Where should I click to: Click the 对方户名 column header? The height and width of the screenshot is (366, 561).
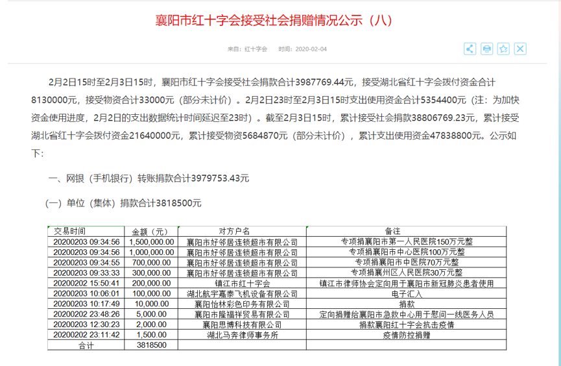tap(242, 231)
